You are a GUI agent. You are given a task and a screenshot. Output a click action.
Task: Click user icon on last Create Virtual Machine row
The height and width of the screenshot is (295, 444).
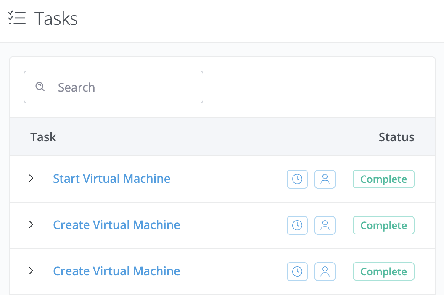tap(325, 271)
